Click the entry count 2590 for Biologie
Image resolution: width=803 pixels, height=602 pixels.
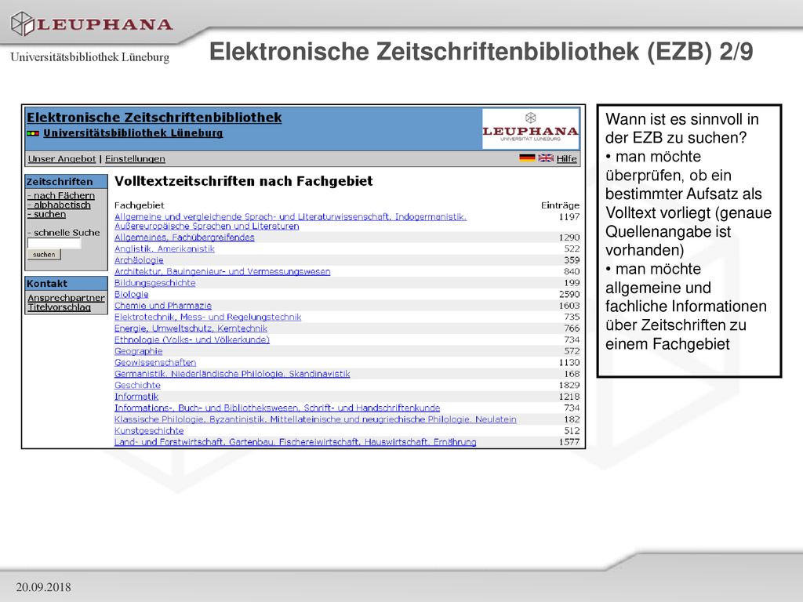pyautogui.click(x=569, y=295)
